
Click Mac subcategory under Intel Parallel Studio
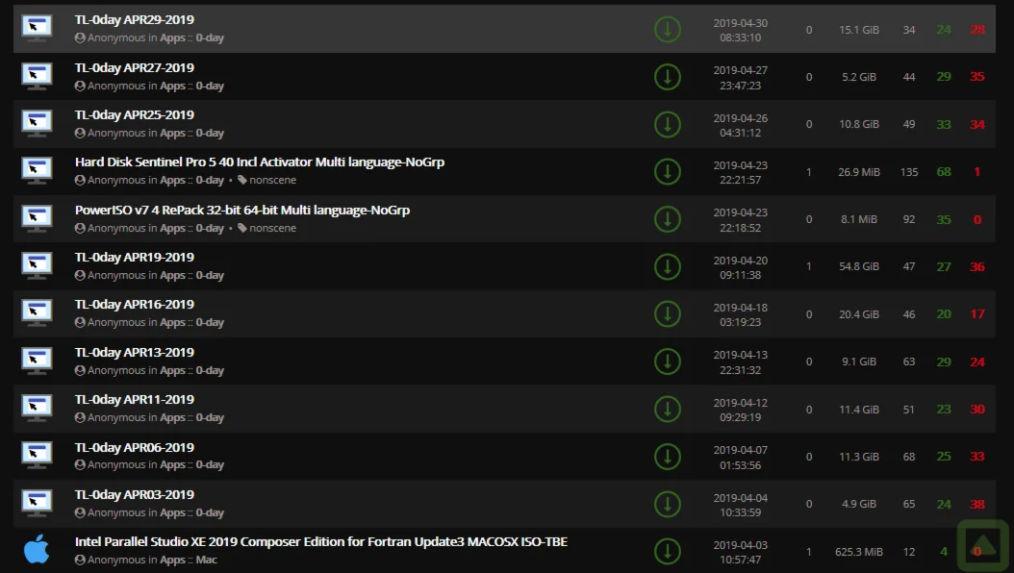206,561
